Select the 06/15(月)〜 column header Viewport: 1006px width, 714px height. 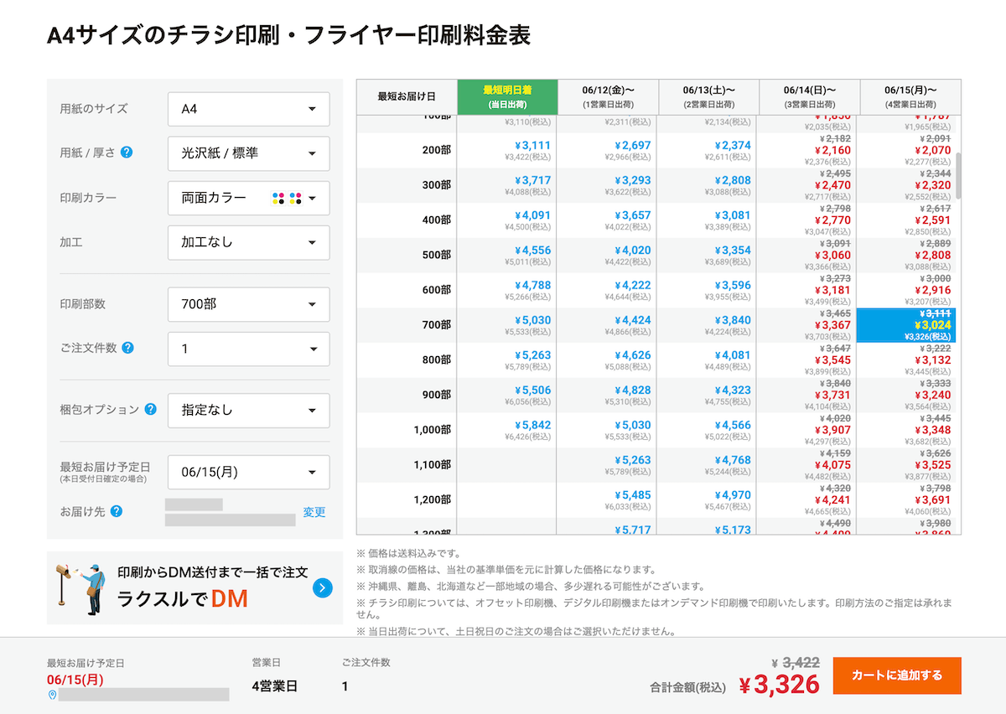910,96
